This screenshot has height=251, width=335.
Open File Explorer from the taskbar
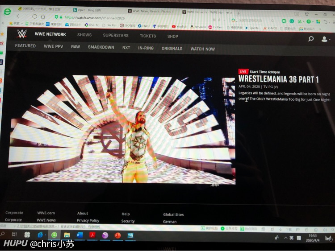click(x=67, y=235)
